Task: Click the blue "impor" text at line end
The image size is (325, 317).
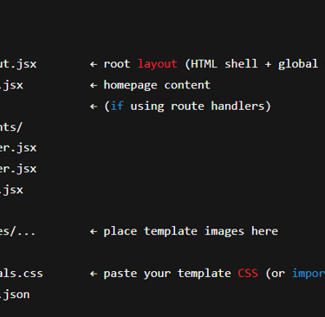Action: 309,274
